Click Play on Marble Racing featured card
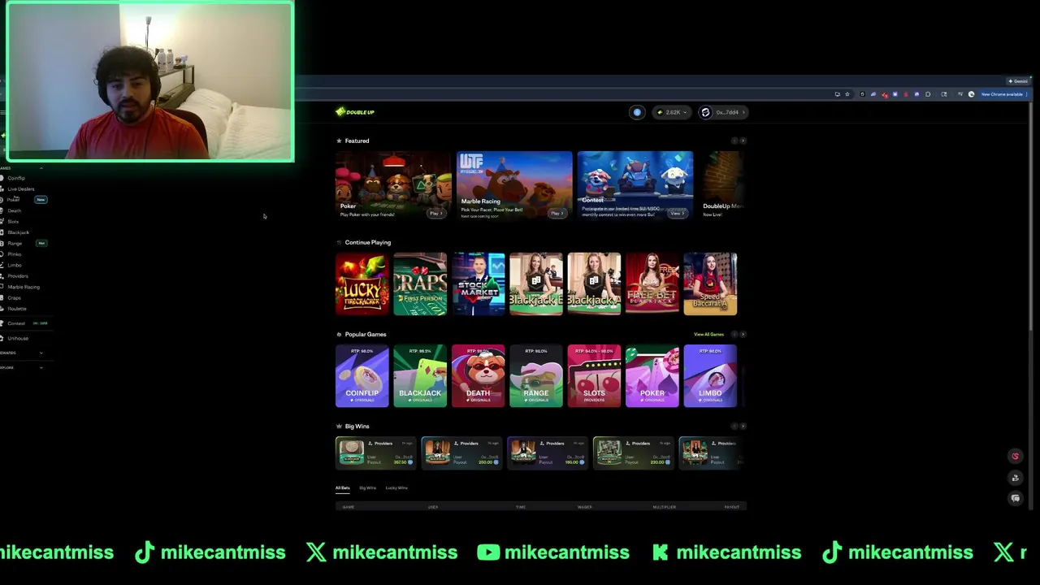The height and width of the screenshot is (585, 1040). point(557,213)
